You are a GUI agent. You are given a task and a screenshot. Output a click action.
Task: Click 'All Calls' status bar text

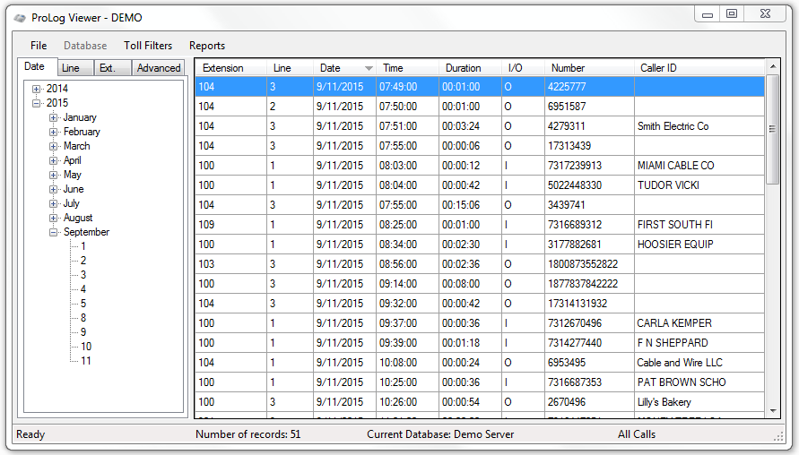[637, 434]
